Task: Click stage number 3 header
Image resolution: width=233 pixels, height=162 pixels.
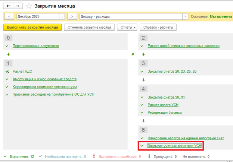Action: tap(143, 63)
